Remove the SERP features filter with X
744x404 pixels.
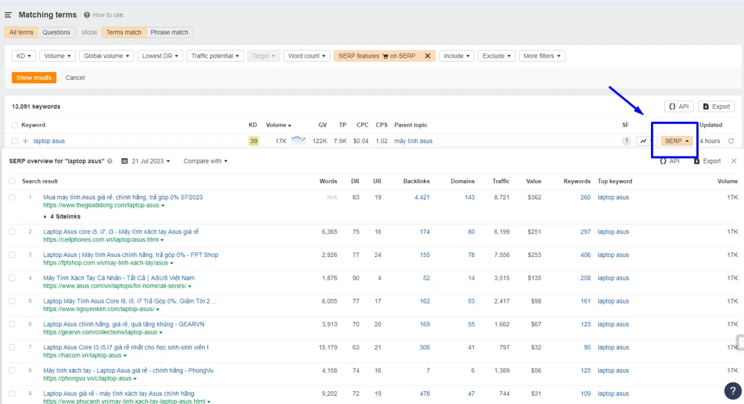427,56
